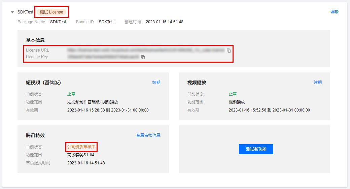Viewport: 350px width, 189px height.
Task: Copy the License URL with its copy icon
Action: (x=229, y=51)
